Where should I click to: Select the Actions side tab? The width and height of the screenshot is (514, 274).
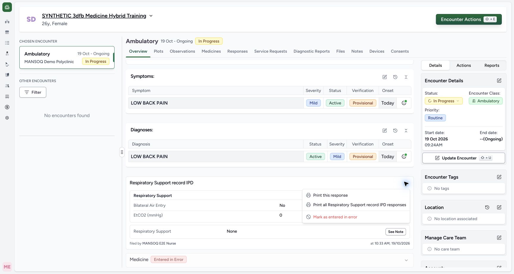click(463, 65)
